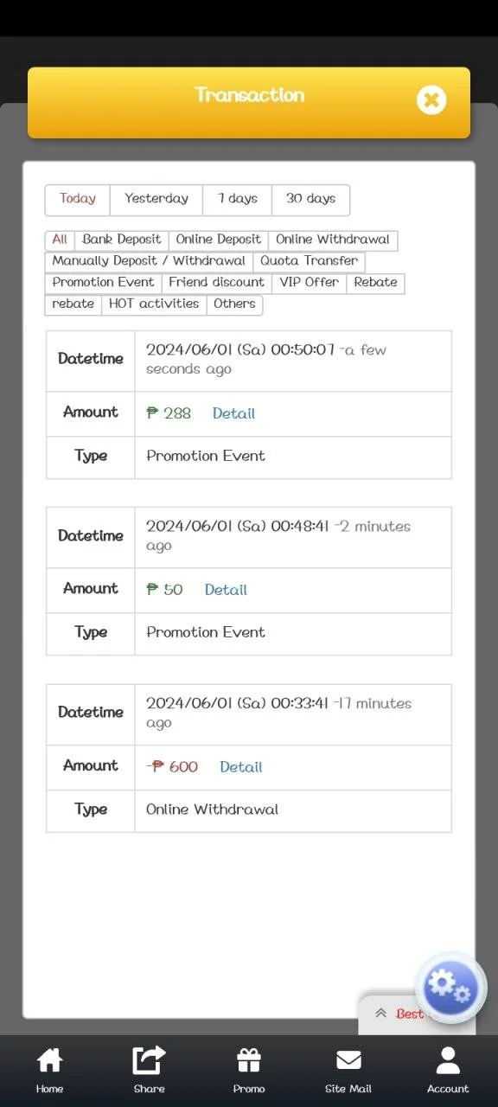Filter by Online Withdrawal type

point(333,240)
